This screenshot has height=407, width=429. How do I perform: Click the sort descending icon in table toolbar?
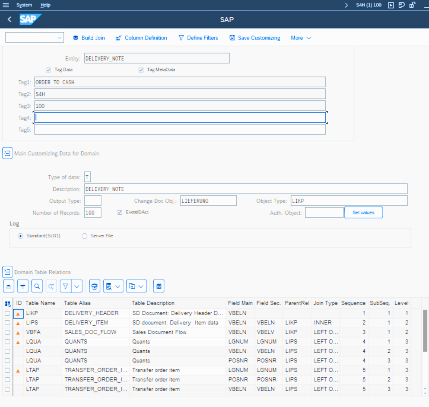pos(23,286)
